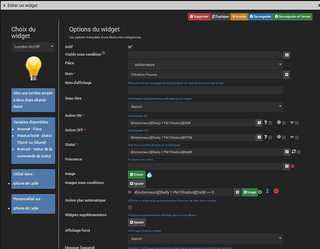Viewport: 320px width, 249px height.
Task: Tick the 123 code checkbox for Action OFF
Action: 297,137
